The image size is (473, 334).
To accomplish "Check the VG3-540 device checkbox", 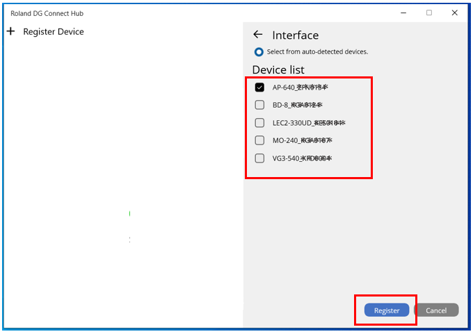I will tap(259, 158).
